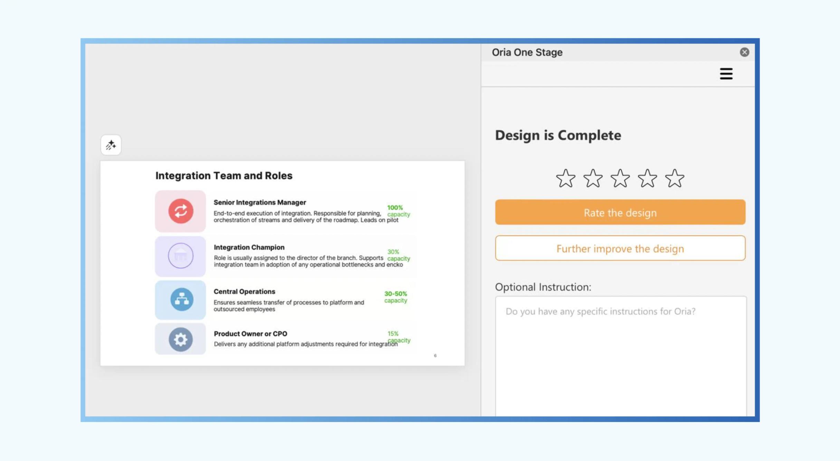Select the 100% capacity label
This screenshot has width=840, height=461.
(x=398, y=211)
